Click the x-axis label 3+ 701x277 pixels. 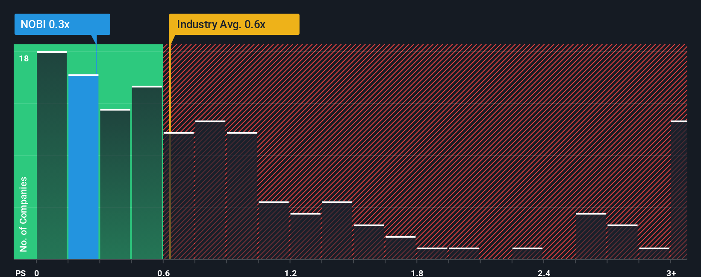(671, 273)
